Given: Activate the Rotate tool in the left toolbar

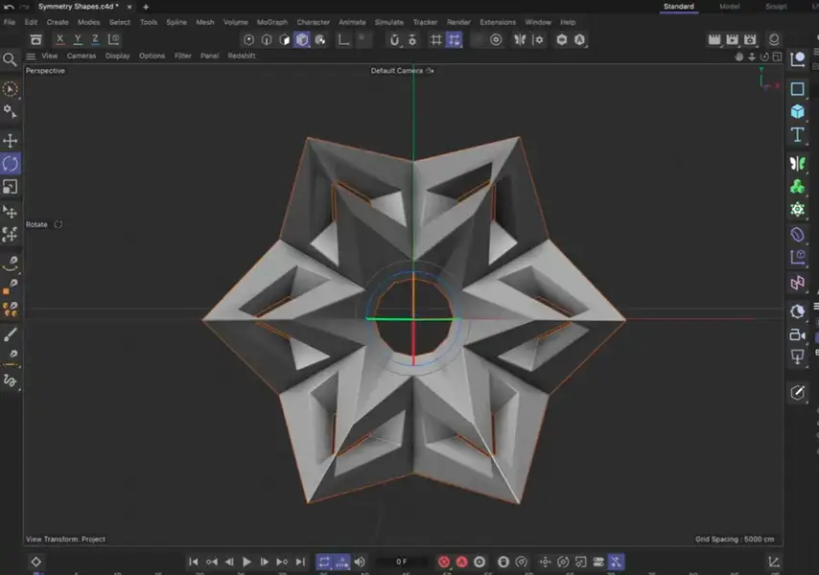Looking at the screenshot, I should 11,163.
